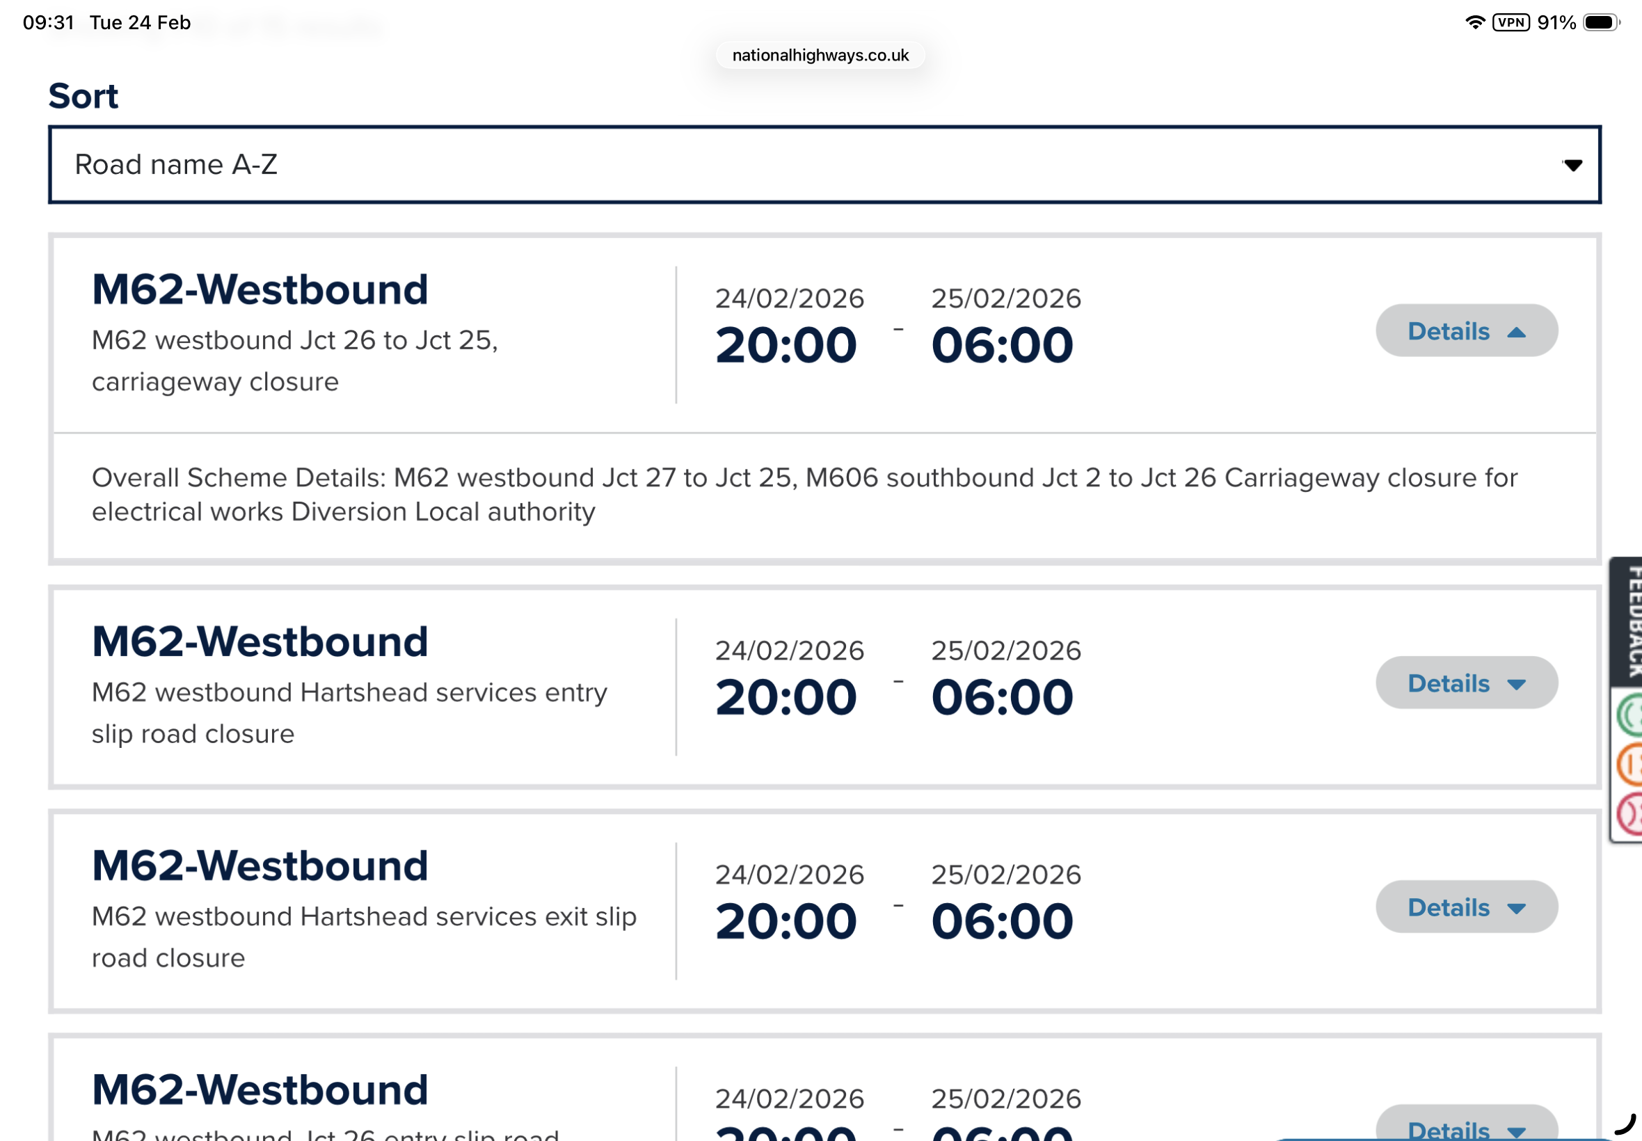Tap the loading spinner icon at bottom right
Screen dimensions: 1642x1141
coord(1625,1124)
